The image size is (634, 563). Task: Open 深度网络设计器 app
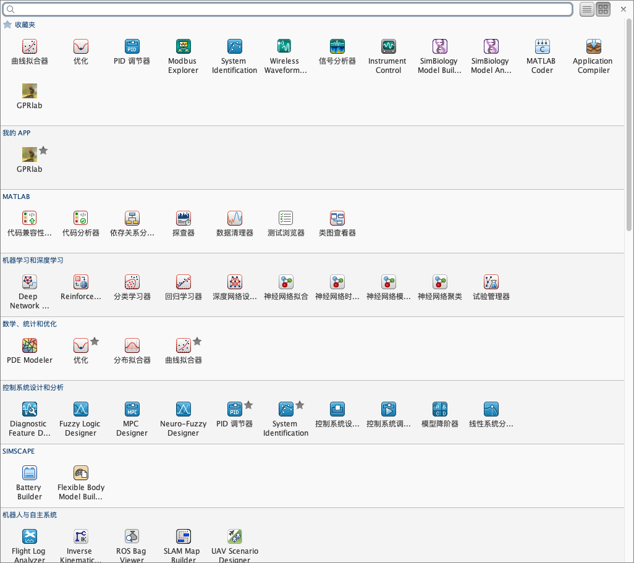pyautogui.click(x=235, y=287)
